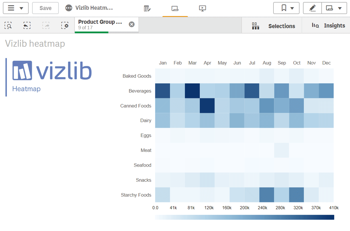Screen dimensions: 350x231
Task: Switch to Analysis sheet view
Action: click(175, 8)
